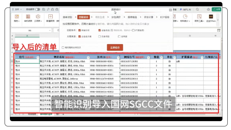231x130 pixels.
Task: Click the 立即组价 button
Action: tap(115, 47)
